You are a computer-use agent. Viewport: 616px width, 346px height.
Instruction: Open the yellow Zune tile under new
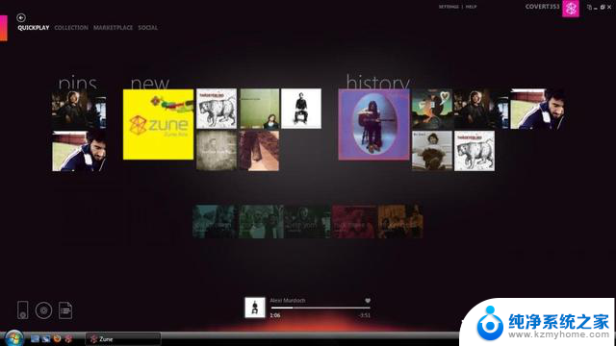158,124
